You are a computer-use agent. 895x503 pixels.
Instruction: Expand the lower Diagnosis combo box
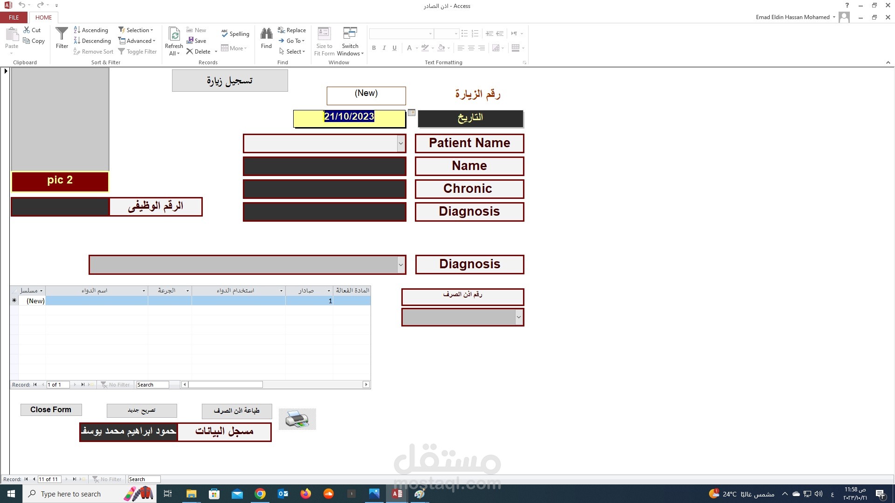tap(401, 265)
